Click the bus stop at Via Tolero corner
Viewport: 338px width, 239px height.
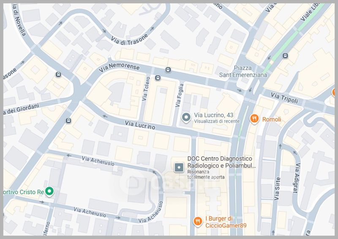pos(158,78)
